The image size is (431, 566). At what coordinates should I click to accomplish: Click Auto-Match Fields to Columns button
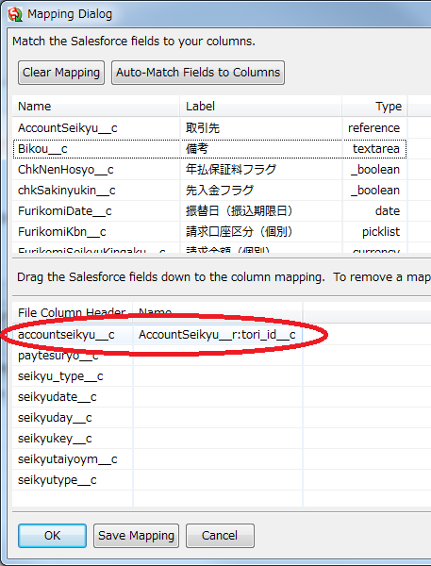(198, 73)
